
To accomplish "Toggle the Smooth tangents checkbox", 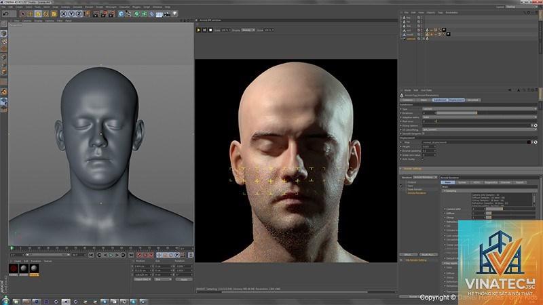I will 423,134.
